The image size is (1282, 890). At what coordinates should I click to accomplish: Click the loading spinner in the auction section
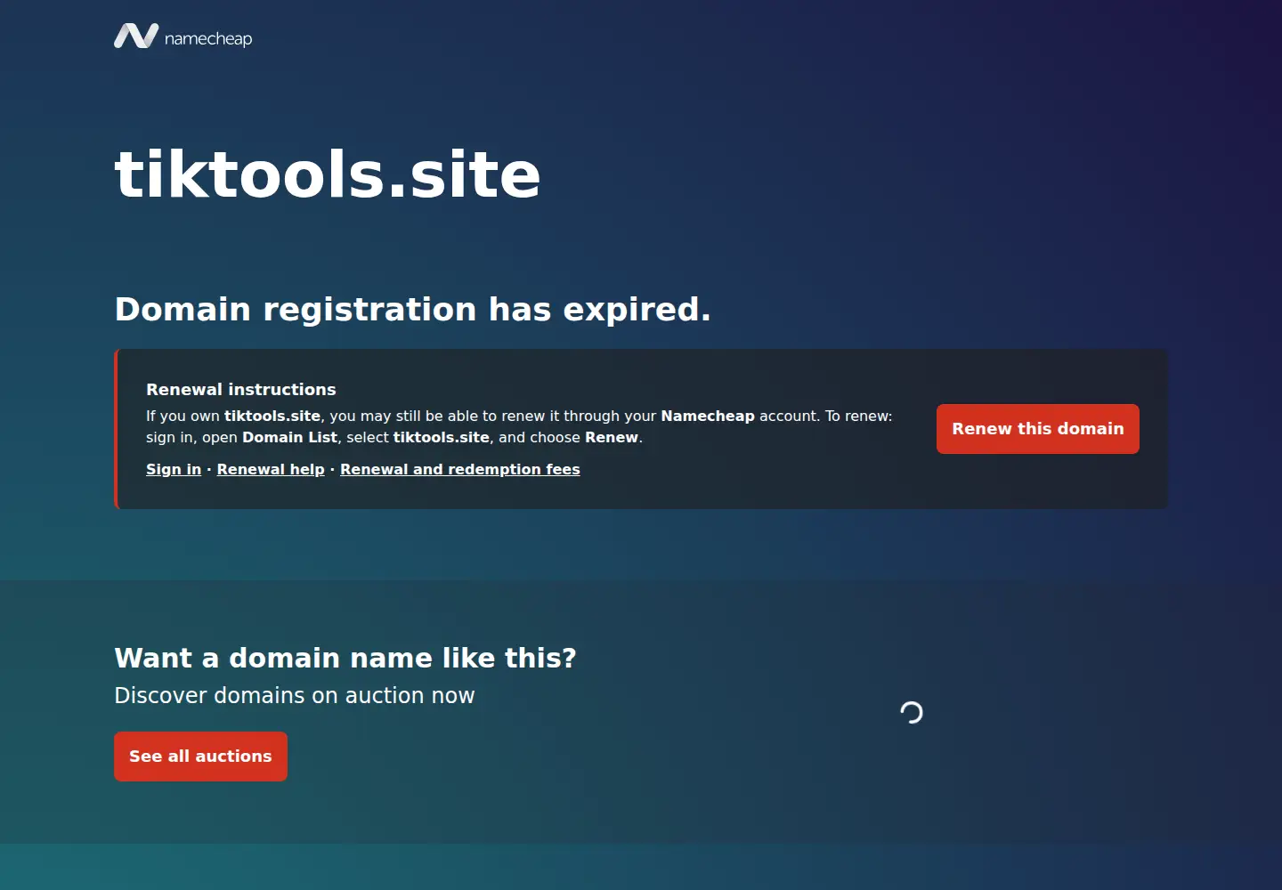[912, 712]
